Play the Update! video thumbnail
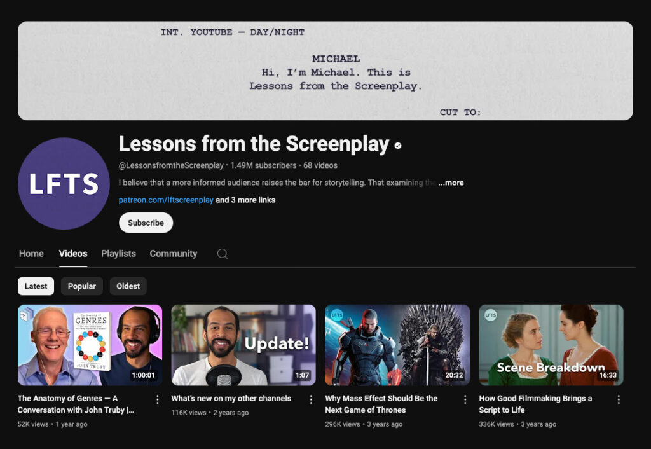The image size is (651, 449). (x=243, y=345)
